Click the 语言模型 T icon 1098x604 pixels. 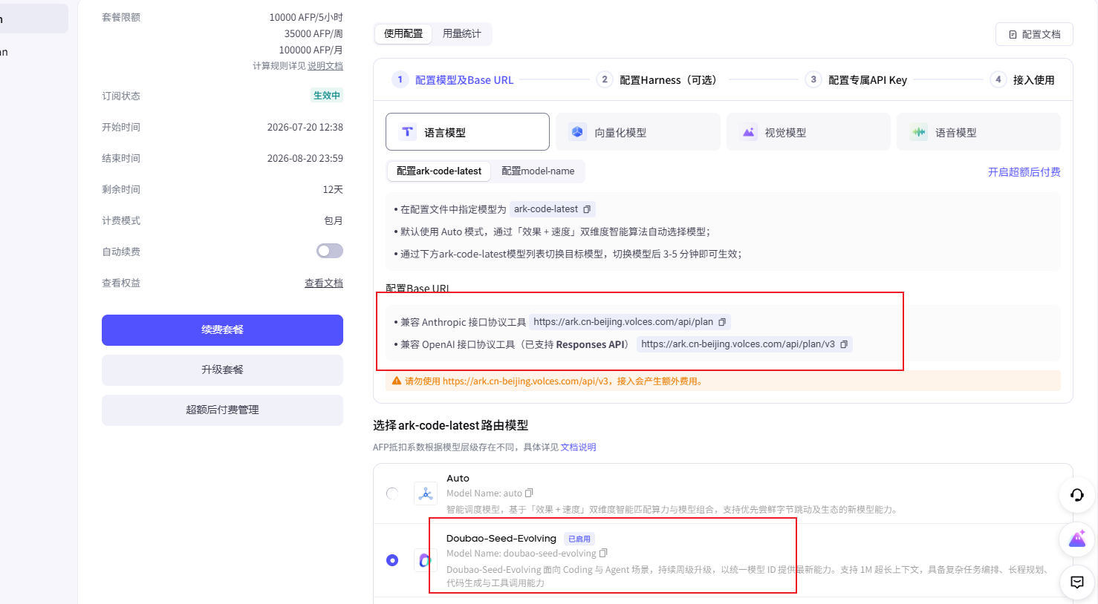coord(407,132)
